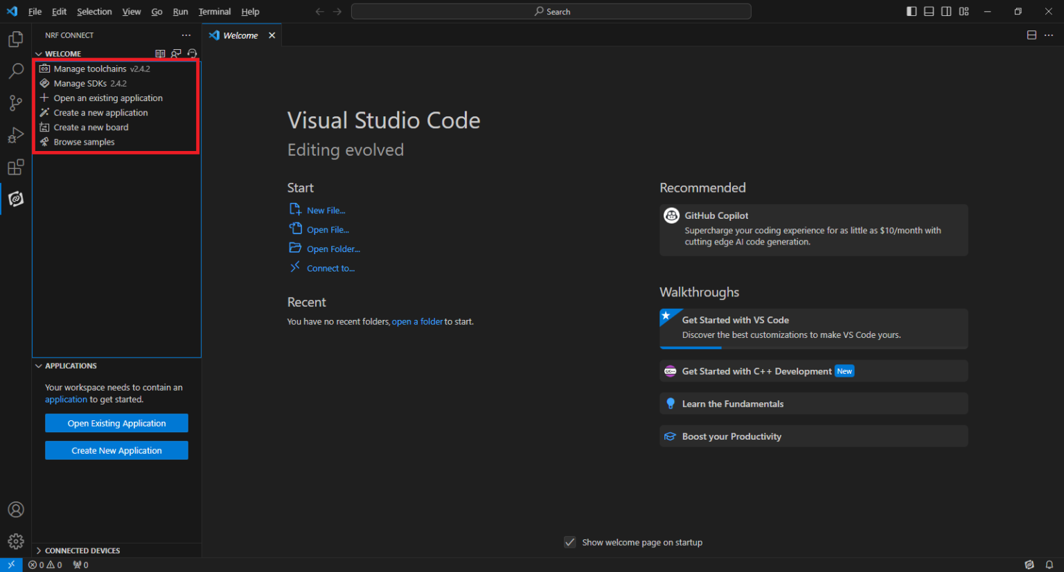Open the Run and Debug view
The image size is (1064, 572).
click(15, 135)
